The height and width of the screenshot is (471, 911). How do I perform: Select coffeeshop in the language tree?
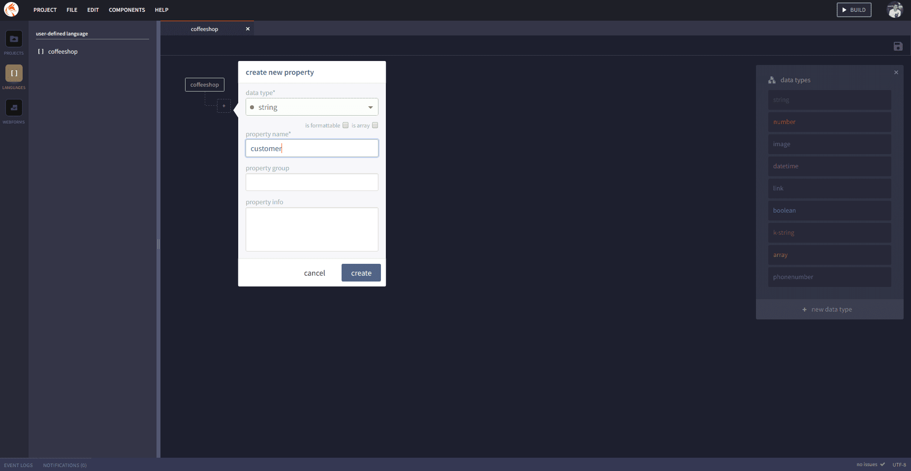coord(63,52)
